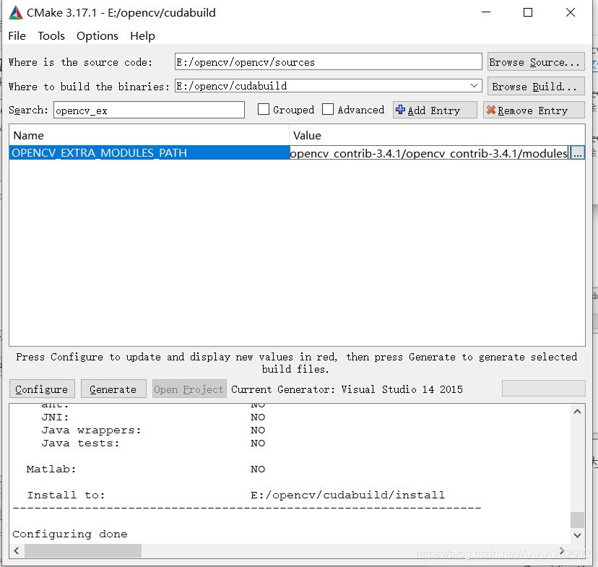Open the Options menu

pyautogui.click(x=97, y=36)
